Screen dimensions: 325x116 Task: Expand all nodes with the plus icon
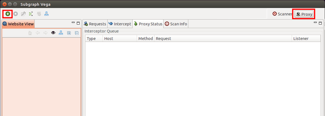pyautogui.click(x=69, y=33)
